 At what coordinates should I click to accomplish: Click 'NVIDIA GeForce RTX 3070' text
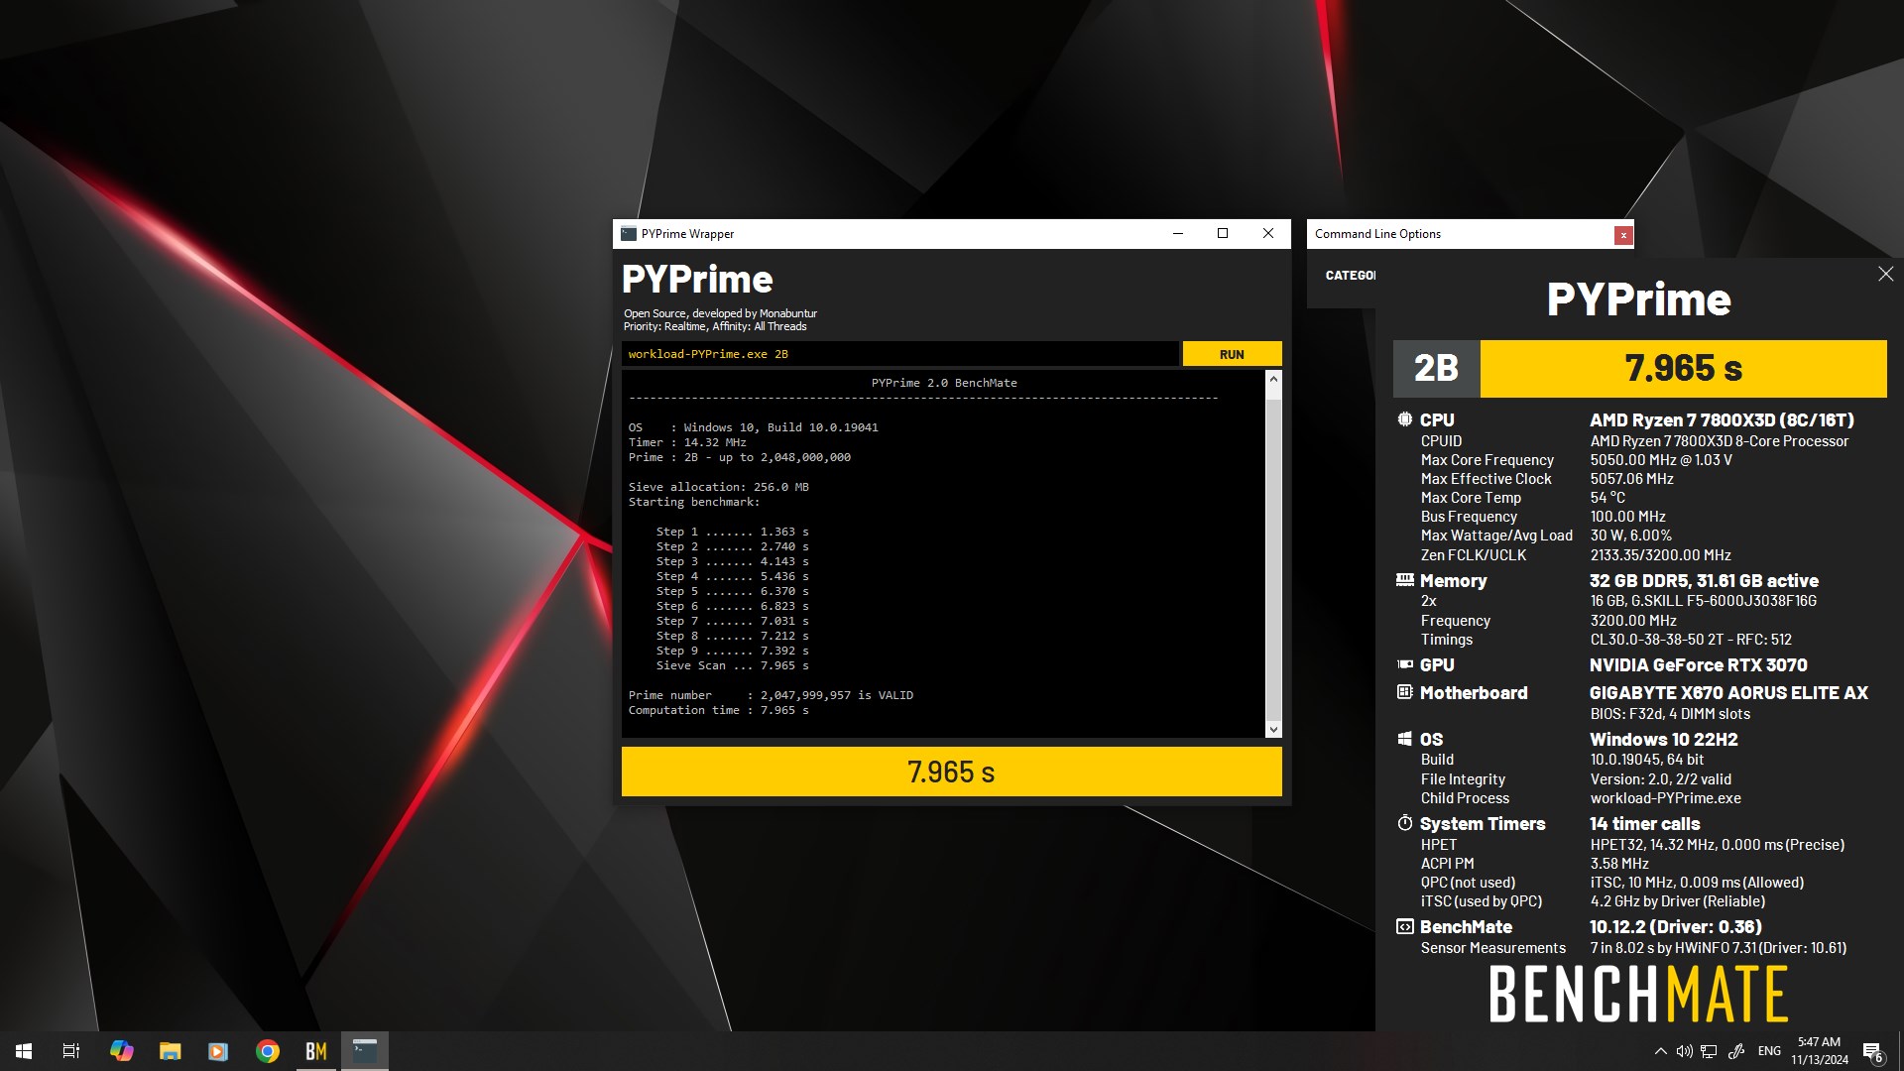(x=1698, y=664)
